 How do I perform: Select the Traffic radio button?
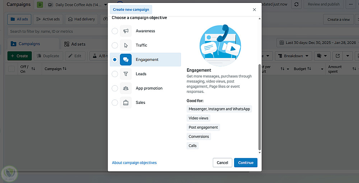(x=115, y=45)
